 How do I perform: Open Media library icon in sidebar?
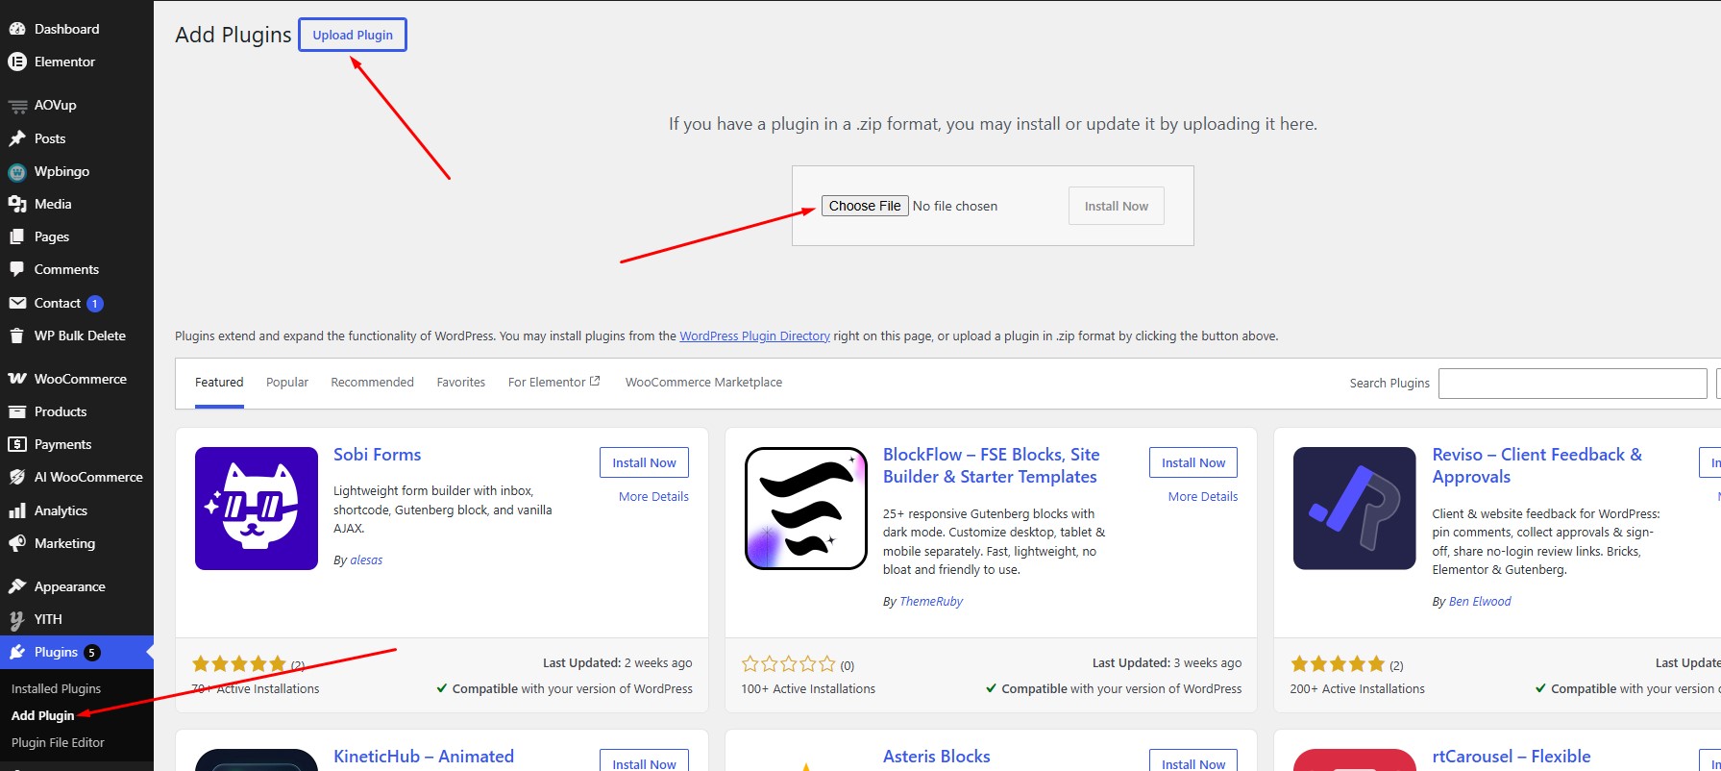coord(17,204)
